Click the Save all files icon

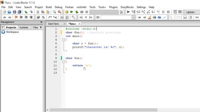19,12
